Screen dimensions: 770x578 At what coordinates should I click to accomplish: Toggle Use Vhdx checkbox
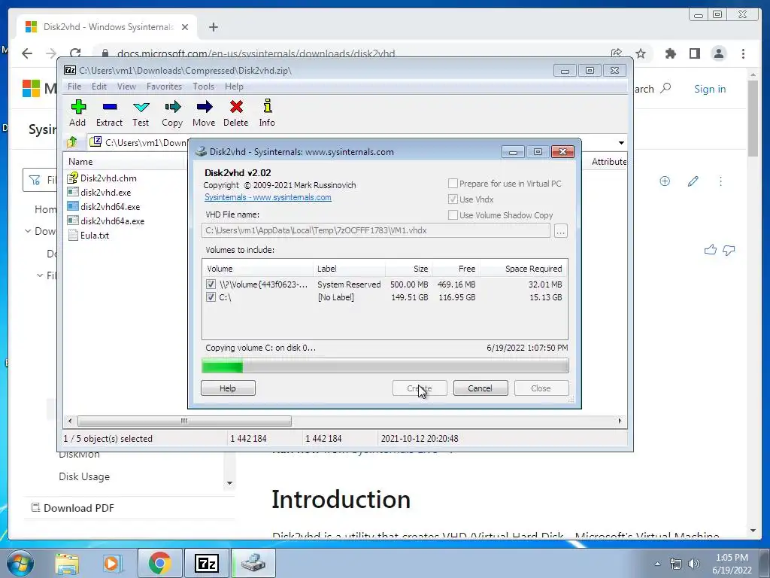tap(453, 199)
